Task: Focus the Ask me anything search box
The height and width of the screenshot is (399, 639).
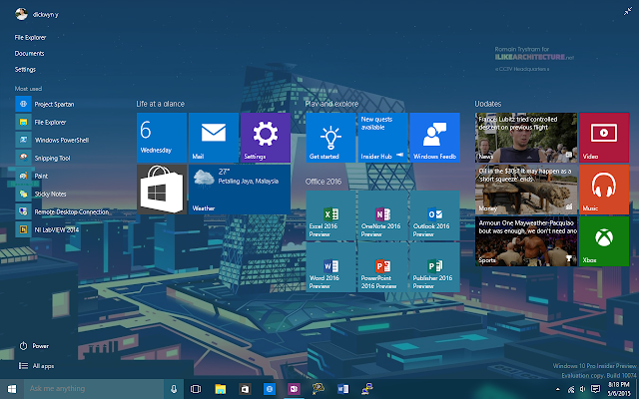Action: [94, 389]
